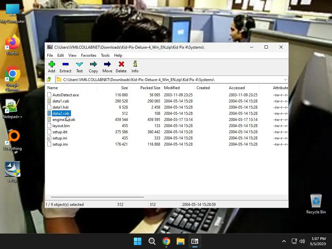Open the Favorites menu
Viewport: 332px width, 249px height.
(x=89, y=55)
